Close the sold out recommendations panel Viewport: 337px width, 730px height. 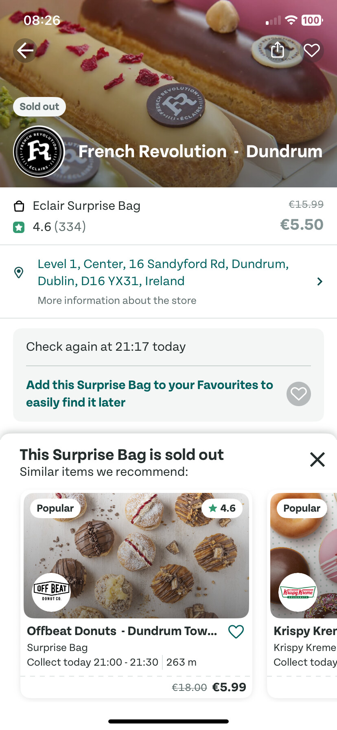317,460
